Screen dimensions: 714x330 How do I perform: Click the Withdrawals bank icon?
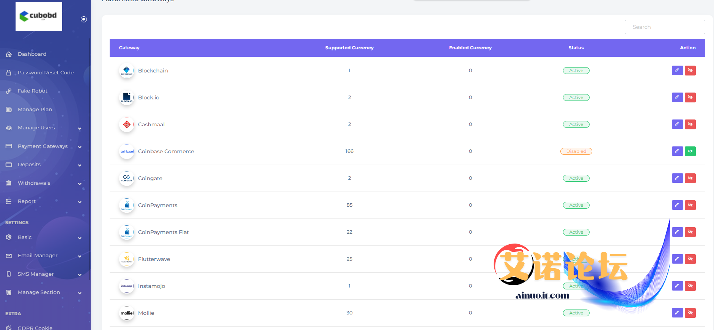coord(9,183)
